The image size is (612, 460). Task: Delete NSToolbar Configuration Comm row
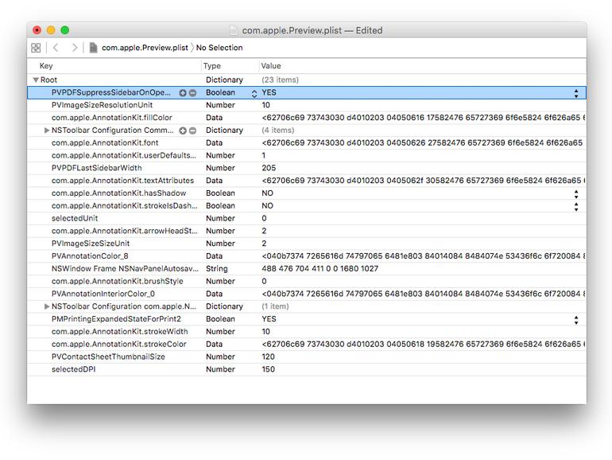click(192, 131)
